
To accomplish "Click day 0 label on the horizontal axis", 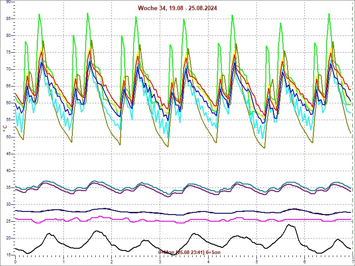I will click(x=15, y=262).
